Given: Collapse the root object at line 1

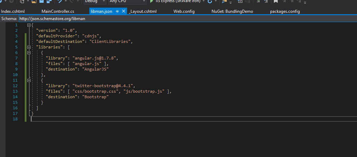Looking at the screenshot, I should (x=29, y=25).
